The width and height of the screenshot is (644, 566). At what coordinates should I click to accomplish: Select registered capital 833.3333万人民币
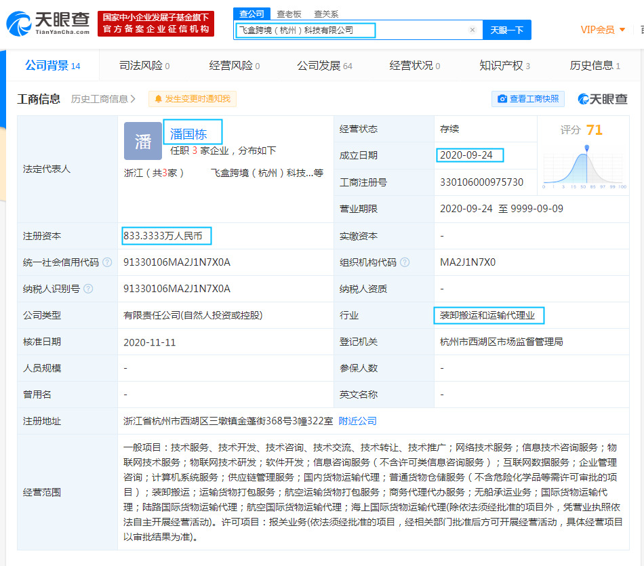tap(163, 236)
